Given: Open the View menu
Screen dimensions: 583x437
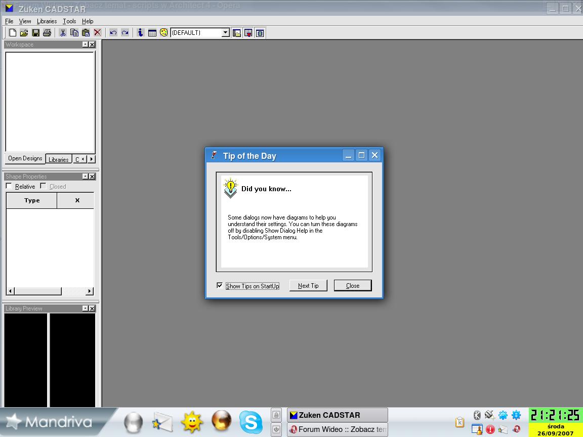Looking at the screenshot, I should pos(25,21).
